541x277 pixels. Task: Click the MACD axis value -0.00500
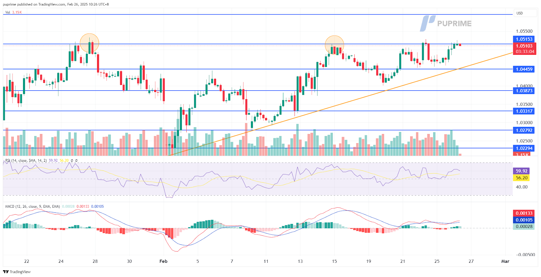pyautogui.click(x=525, y=255)
